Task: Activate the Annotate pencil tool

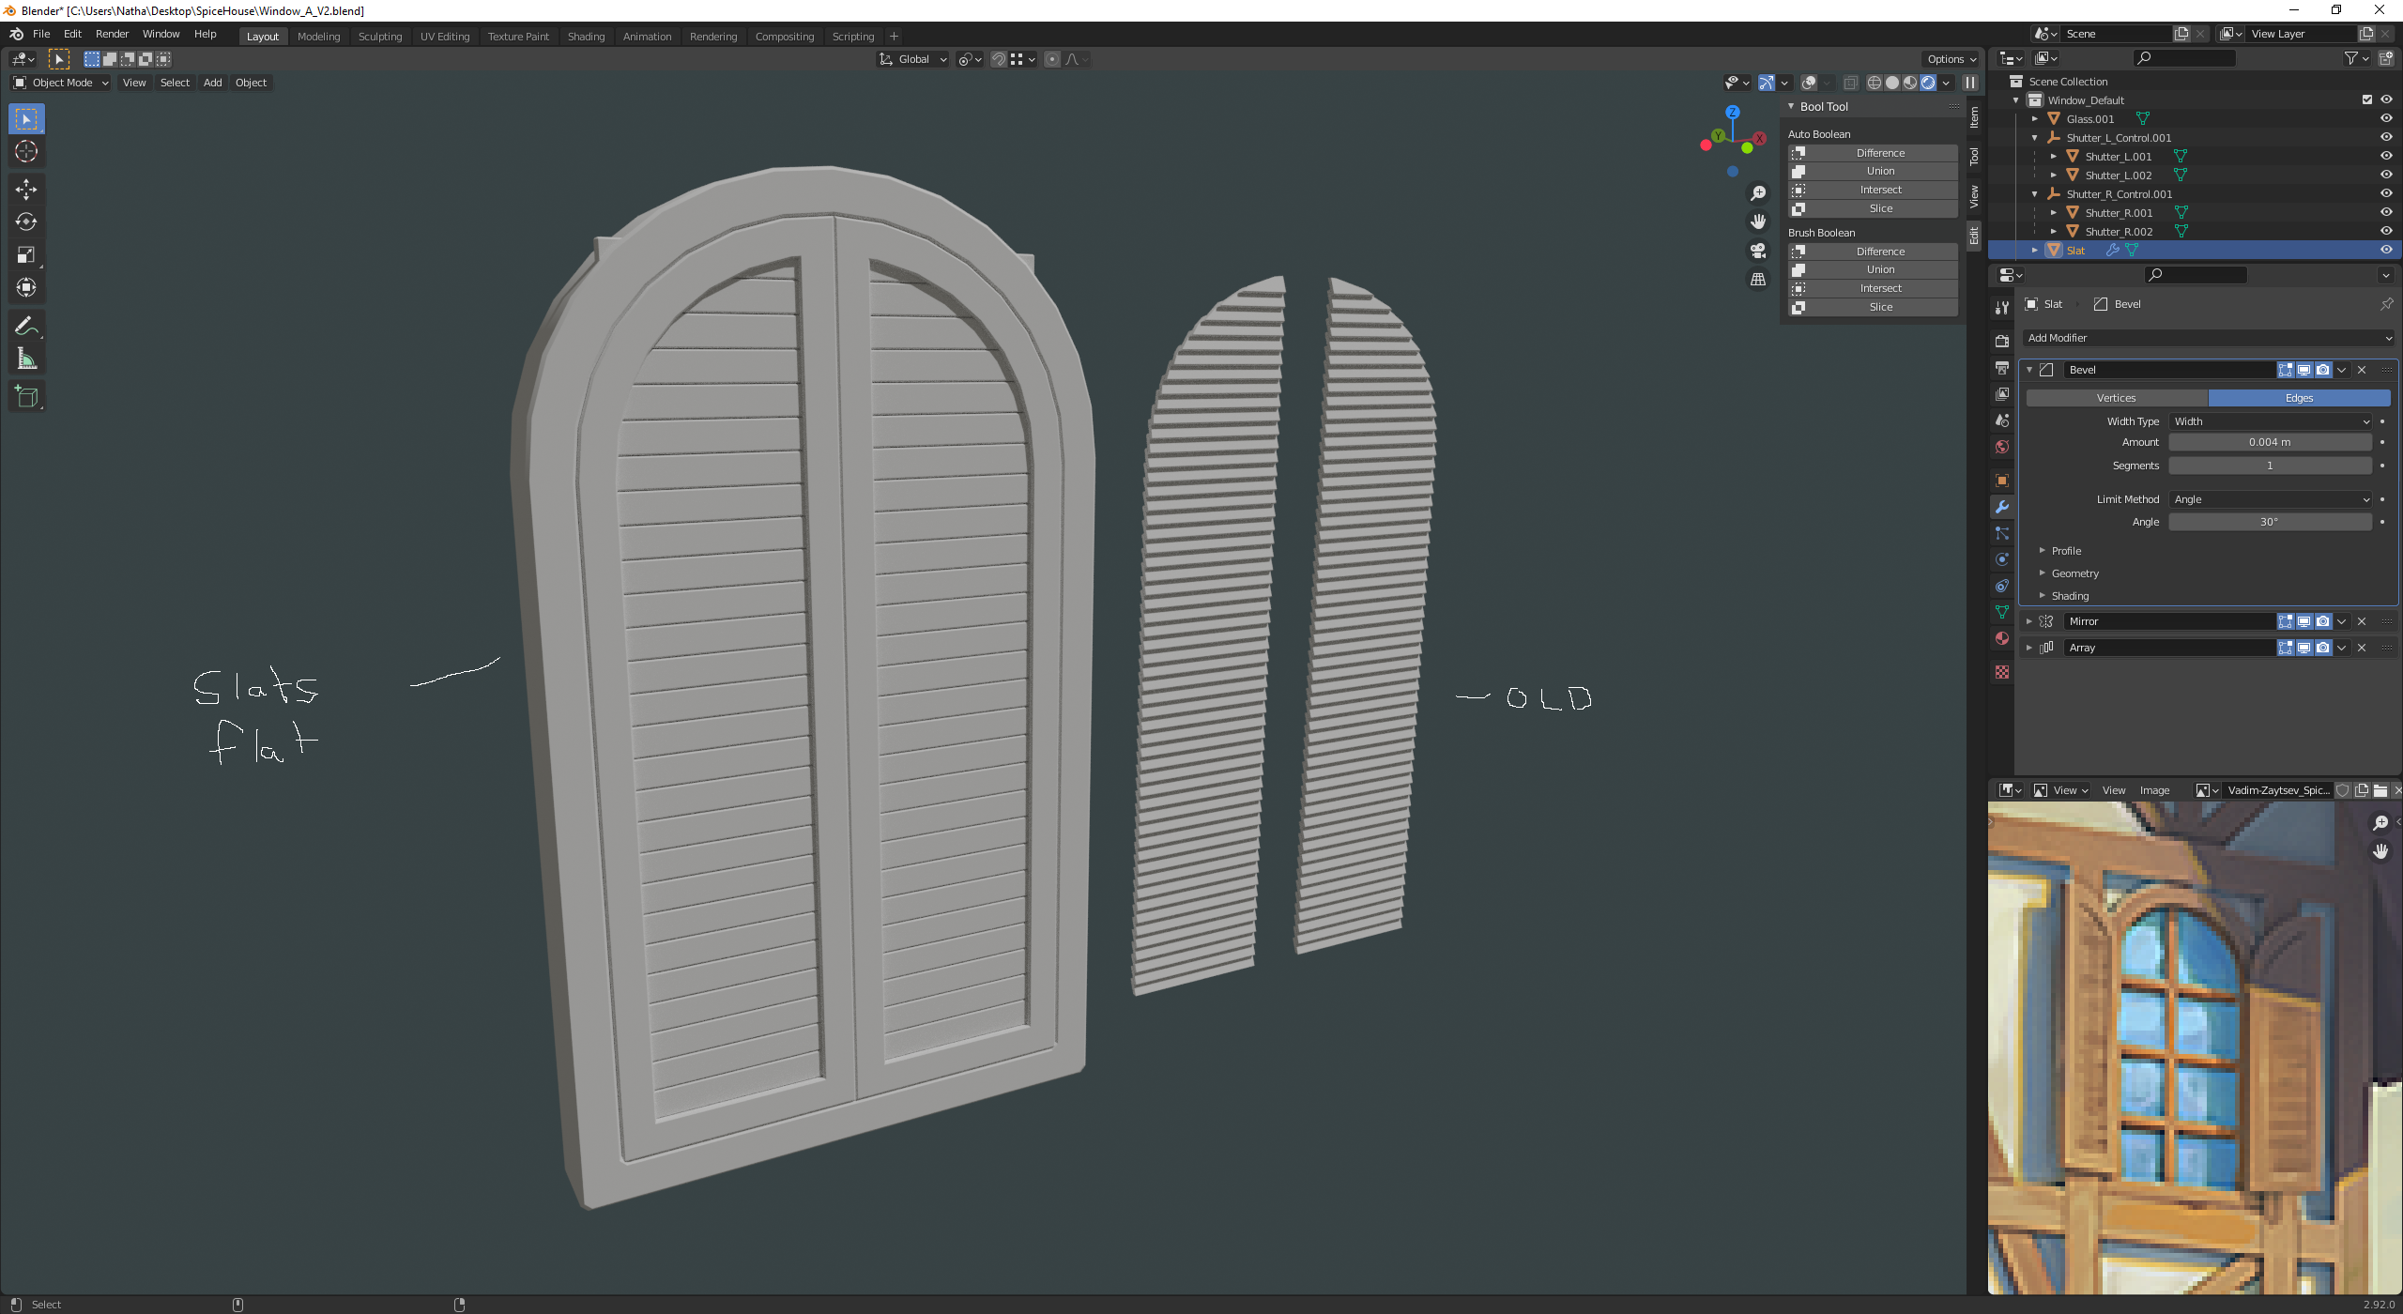Action: pyautogui.click(x=26, y=326)
